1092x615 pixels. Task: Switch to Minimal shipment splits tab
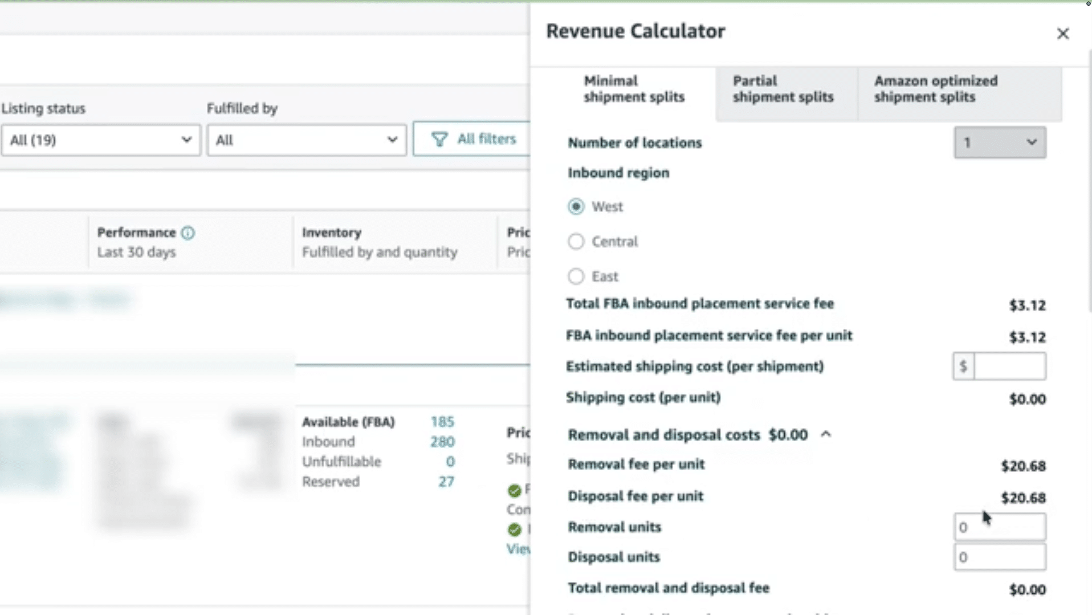(634, 89)
